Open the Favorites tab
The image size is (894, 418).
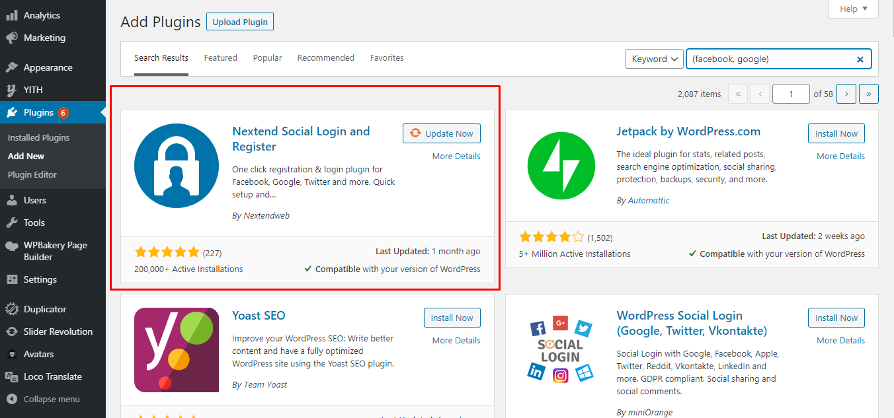click(x=387, y=58)
